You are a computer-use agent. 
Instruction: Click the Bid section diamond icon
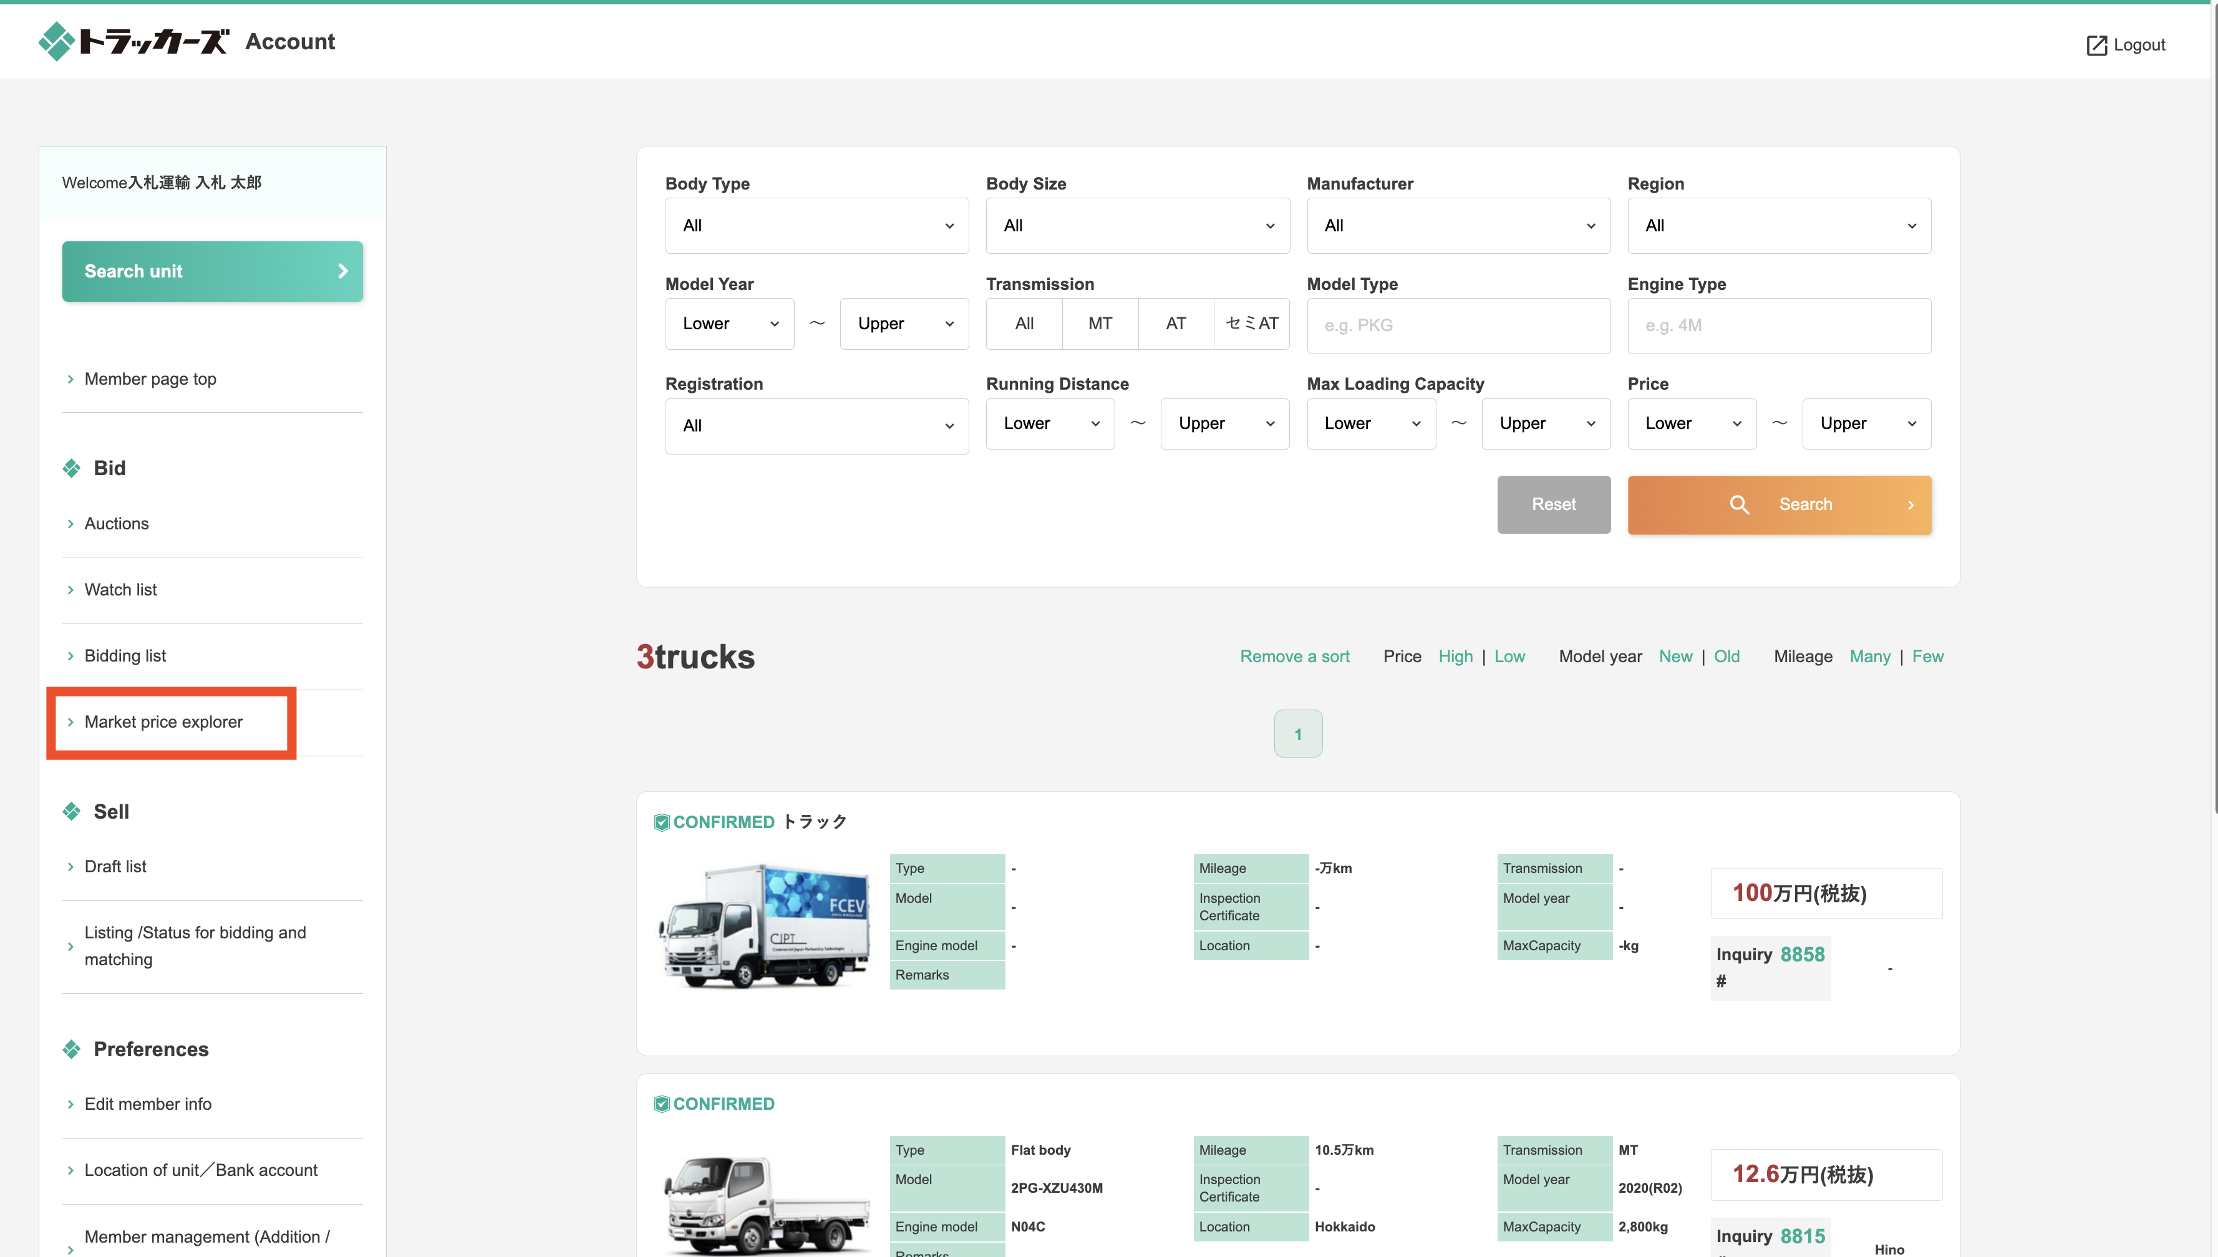(x=72, y=468)
